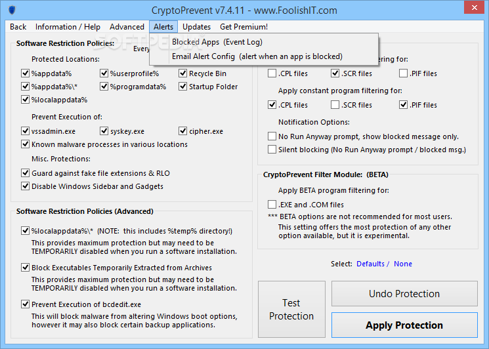Click the Apply Protection button
Screen dimensions: 489x349
pos(404,325)
